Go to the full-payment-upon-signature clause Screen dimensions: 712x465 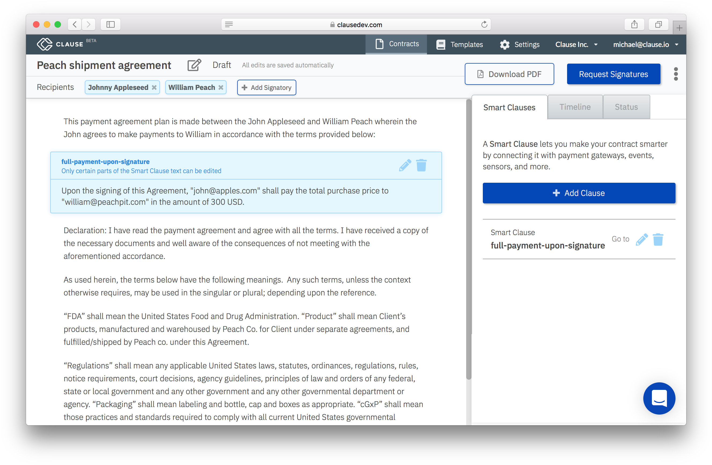click(x=620, y=239)
